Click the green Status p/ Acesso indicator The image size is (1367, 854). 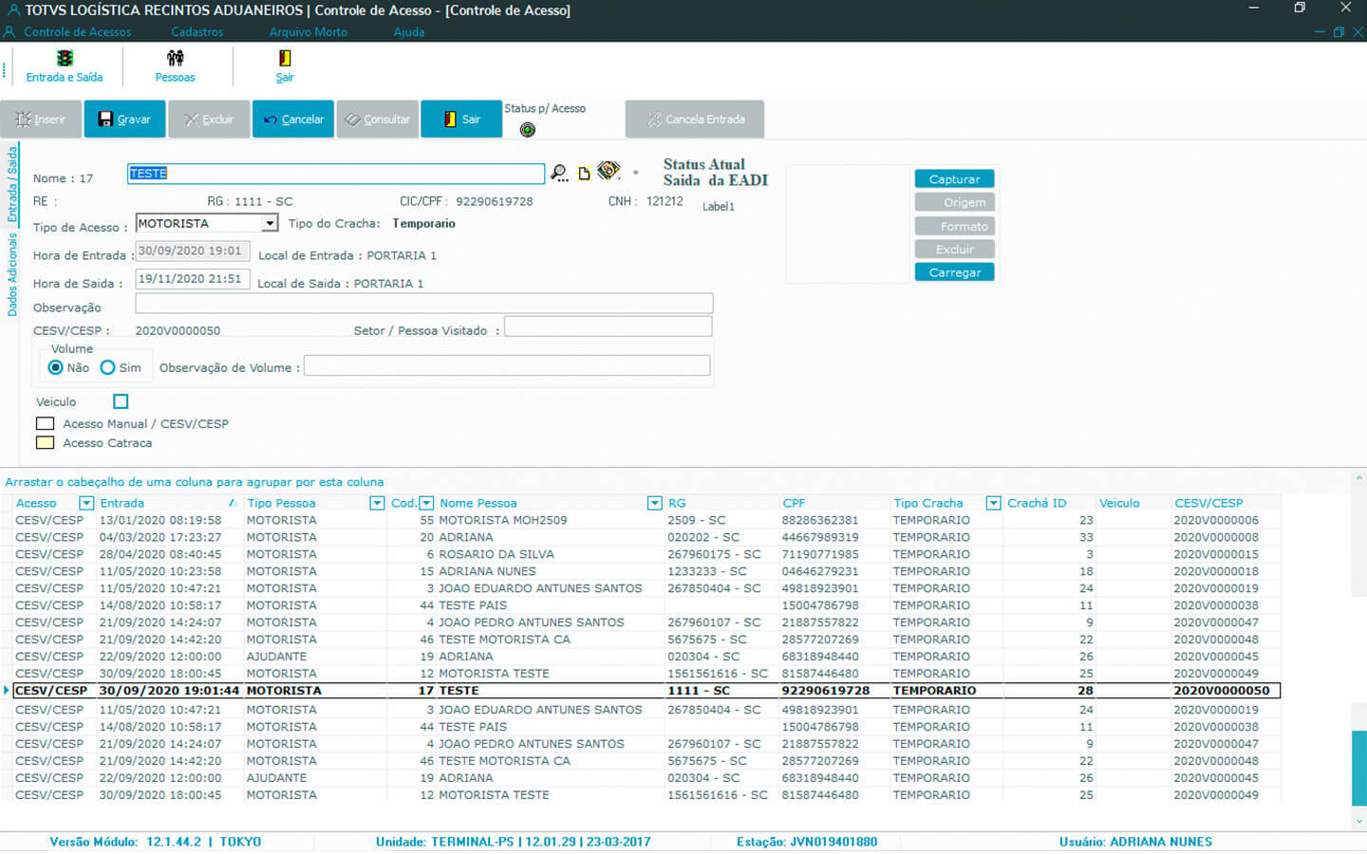(x=528, y=130)
